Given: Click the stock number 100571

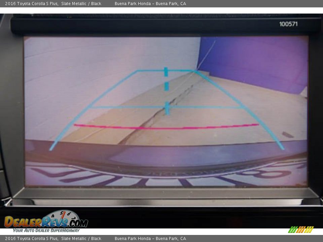Looking at the screenshot, I should tap(288, 24).
